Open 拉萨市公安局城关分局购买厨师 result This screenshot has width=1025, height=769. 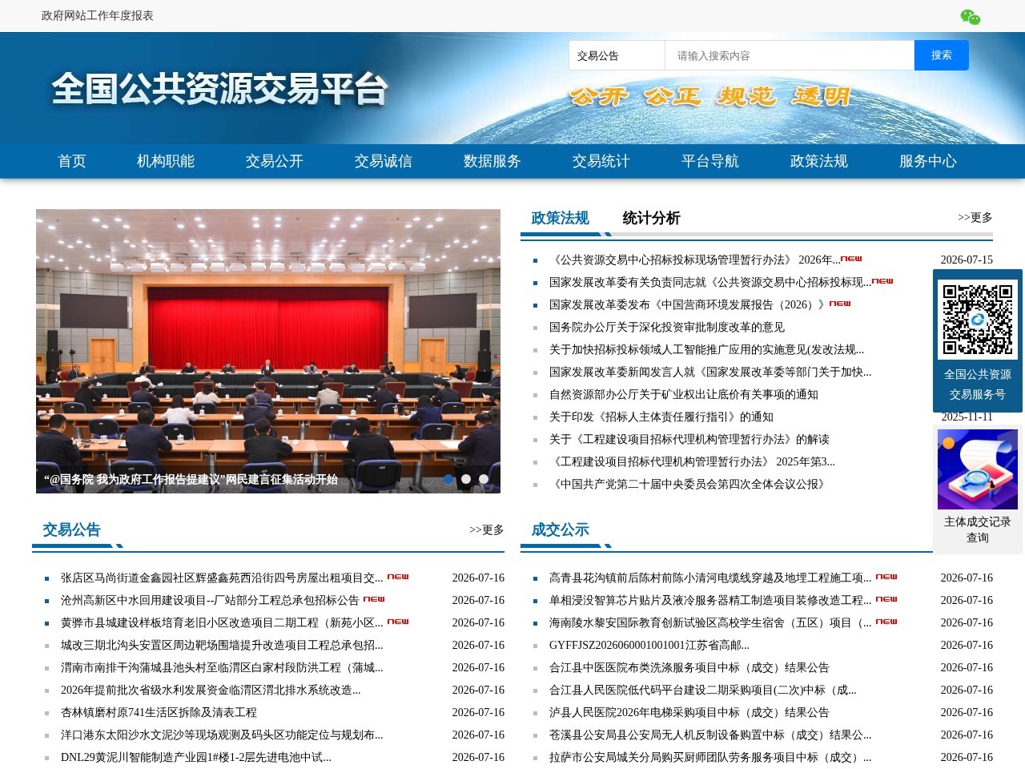(x=710, y=757)
